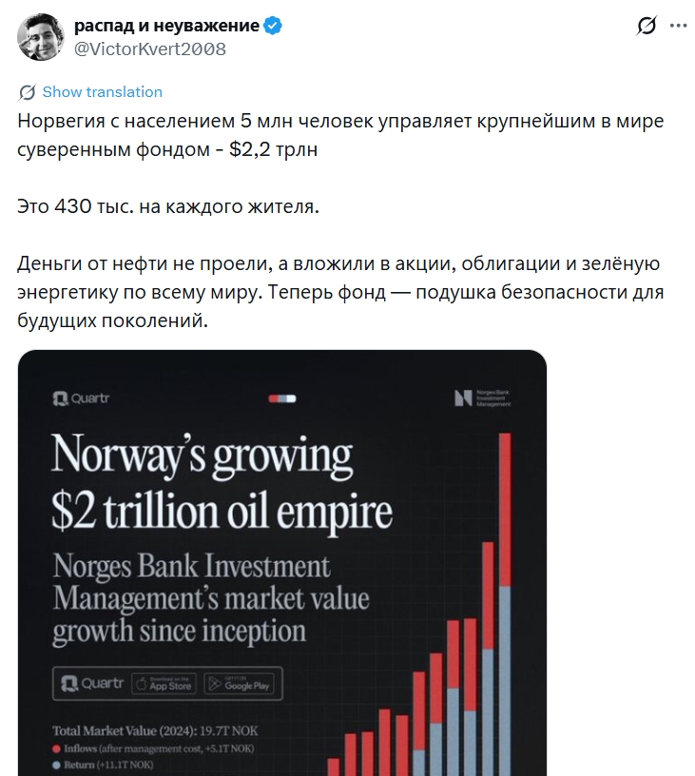Click the blue verified badge
The width and height of the screenshot is (695, 776).
[273, 27]
